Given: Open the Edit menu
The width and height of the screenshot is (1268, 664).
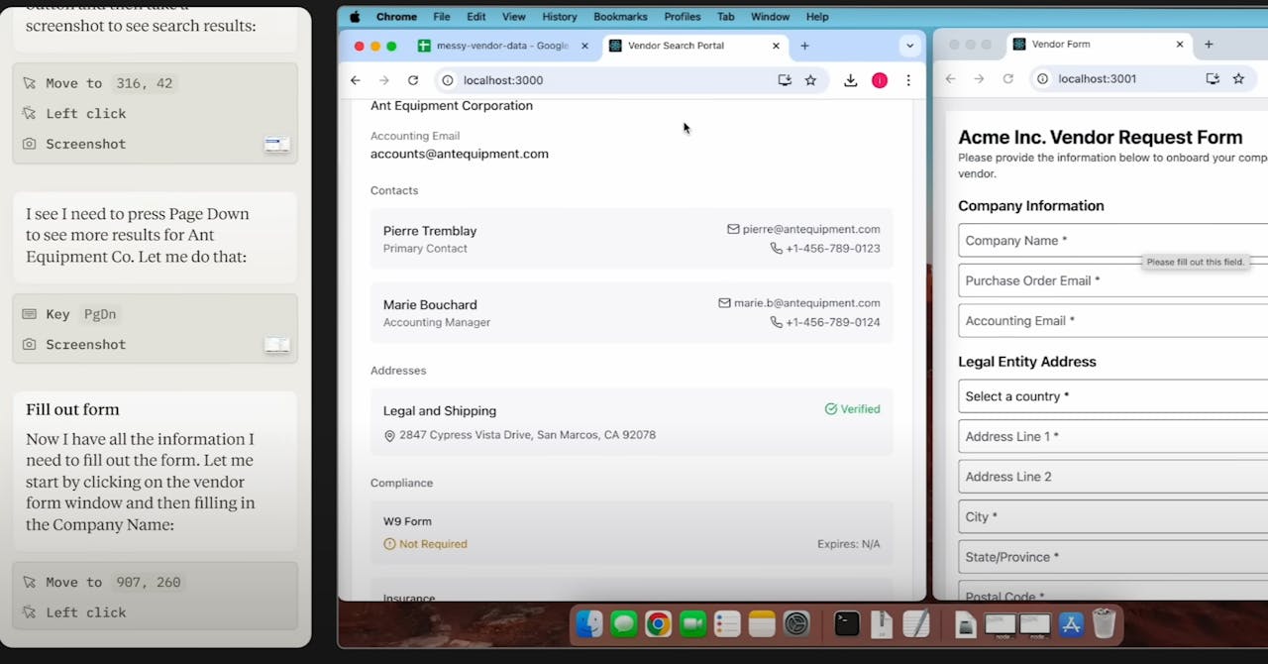Looking at the screenshot, I should click(476, 17).
